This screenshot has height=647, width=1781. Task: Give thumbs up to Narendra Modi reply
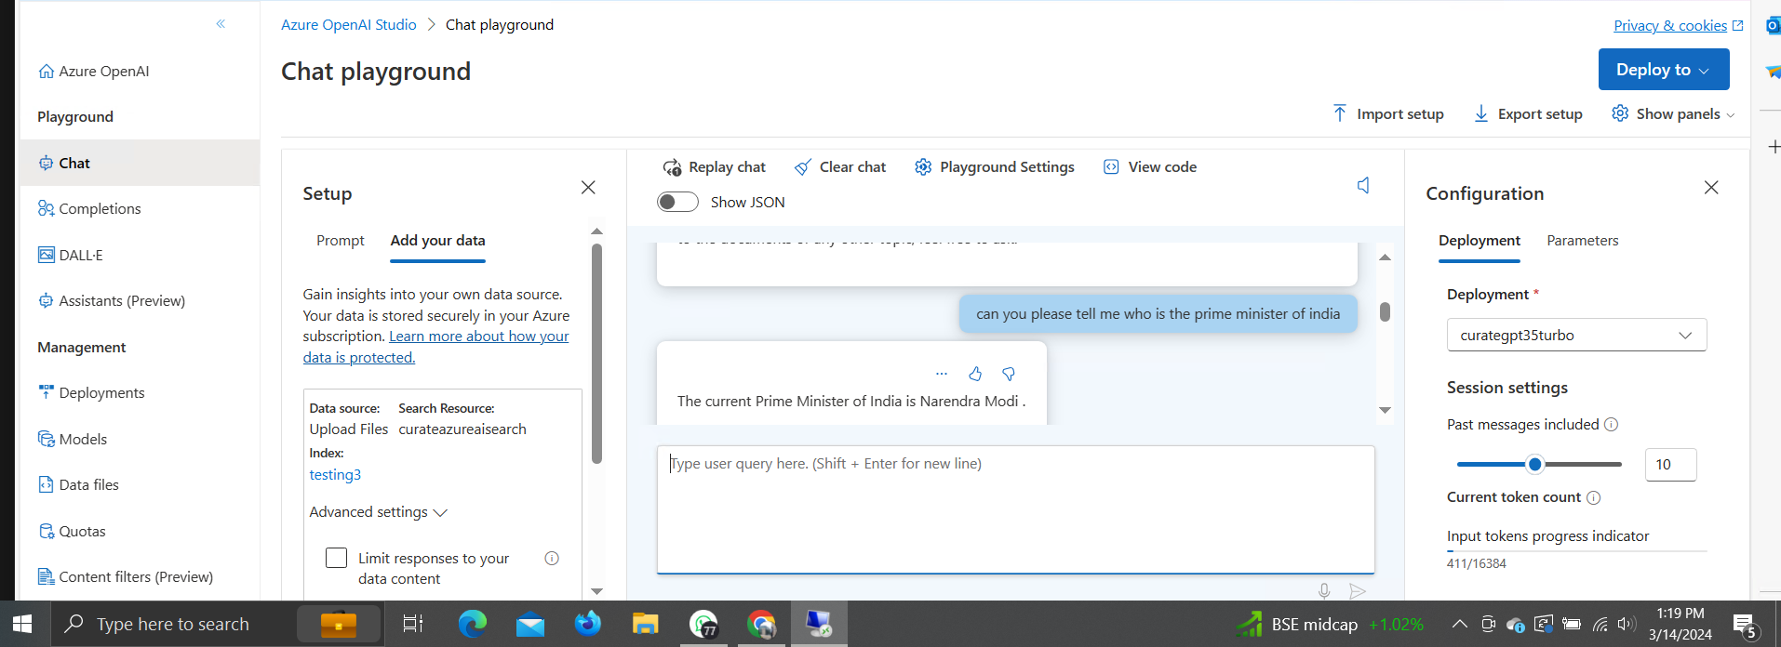tap(975, 374)
